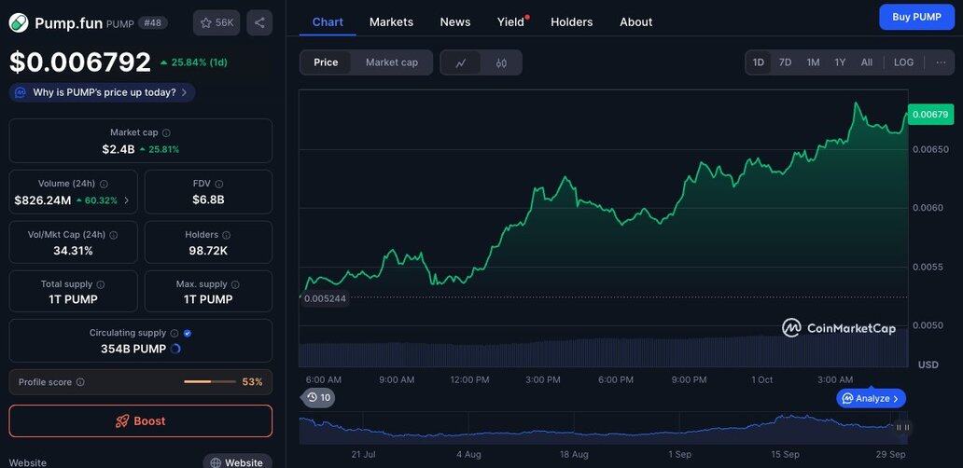
Task: Open the Markets tab
Action: coord(391,21)
